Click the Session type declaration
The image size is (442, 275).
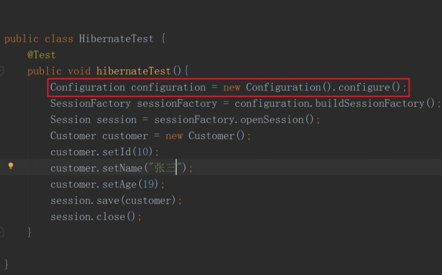[x=70, y=120]
